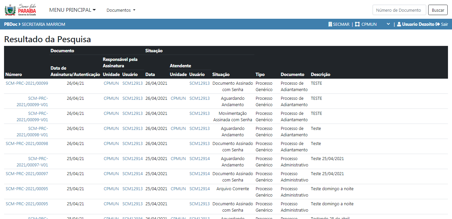Screen dimensions: 452x219
Task: Expand the CPMUN unit selector chevron
Action: [388, 24]
